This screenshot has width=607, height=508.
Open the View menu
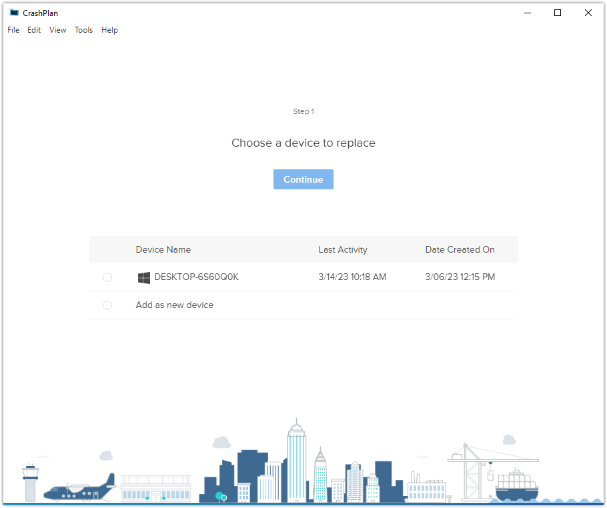click(x=57, y=30)
